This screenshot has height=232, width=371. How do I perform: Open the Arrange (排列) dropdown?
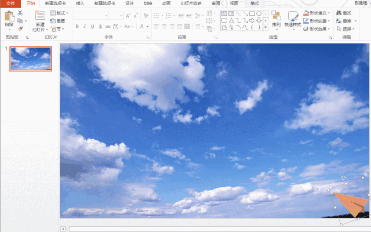tap(276, 21)
